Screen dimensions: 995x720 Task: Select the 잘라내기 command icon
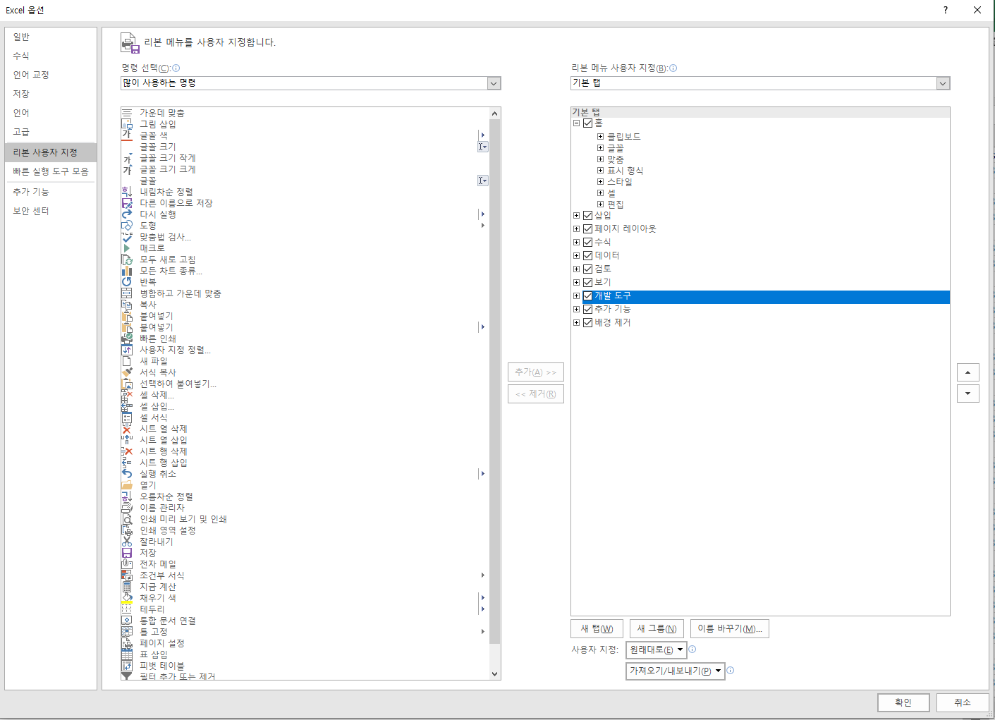[127, 542]
